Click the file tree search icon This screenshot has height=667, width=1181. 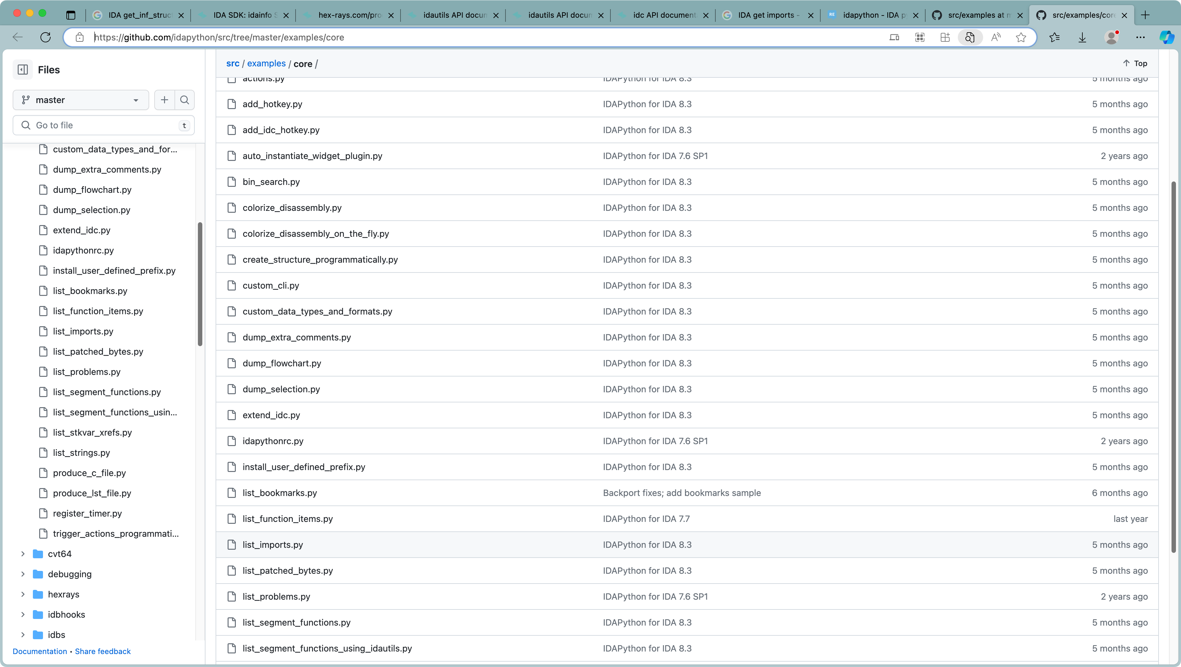[184, 100]
